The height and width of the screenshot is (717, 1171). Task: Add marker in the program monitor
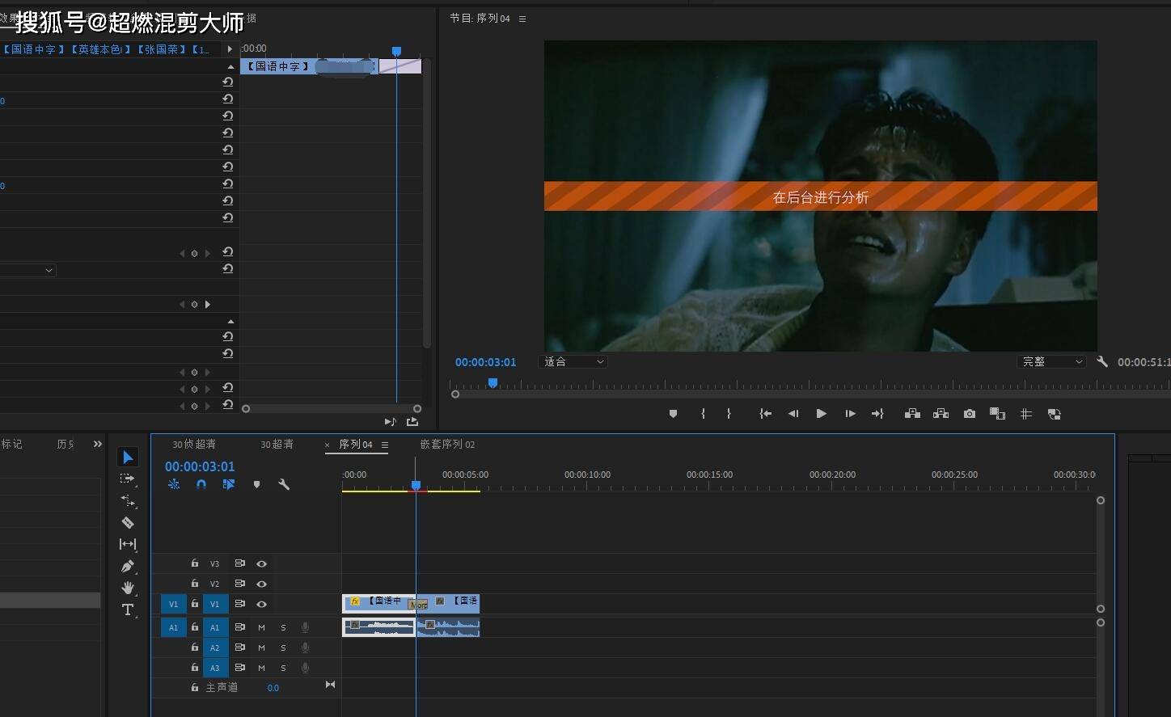tap(673, 414)
